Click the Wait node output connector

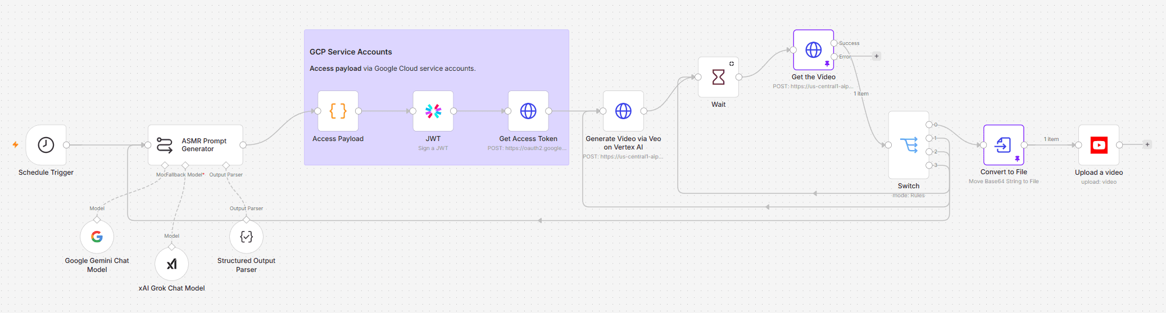[739, 77]
